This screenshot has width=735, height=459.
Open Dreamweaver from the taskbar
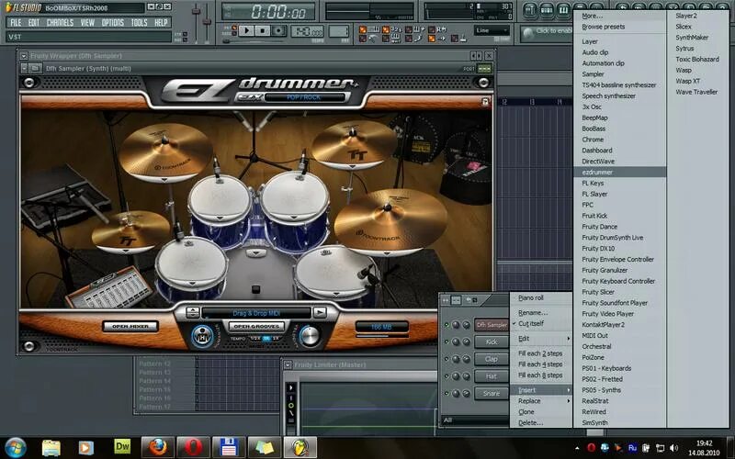[x=122, y=447]
